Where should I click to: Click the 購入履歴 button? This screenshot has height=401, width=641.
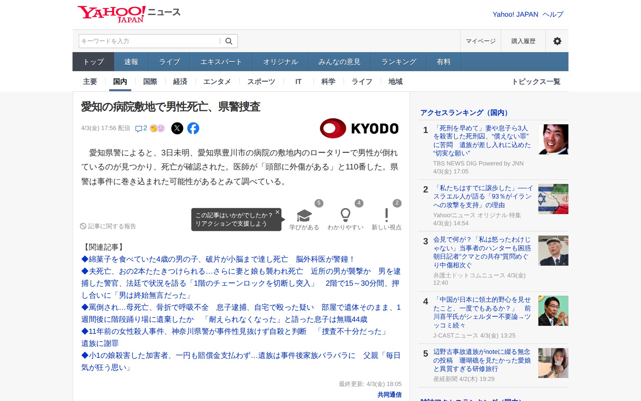click(x=523, y=41)
